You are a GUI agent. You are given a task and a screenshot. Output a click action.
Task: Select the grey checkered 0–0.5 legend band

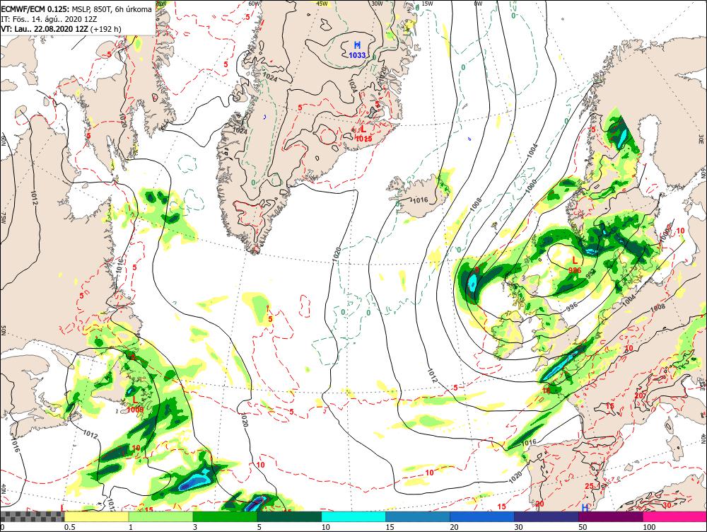(33, 516)
